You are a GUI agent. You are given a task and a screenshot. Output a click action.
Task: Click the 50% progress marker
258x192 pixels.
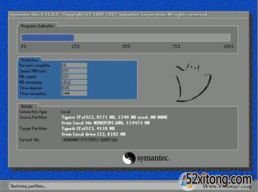[x=126, y=46]
